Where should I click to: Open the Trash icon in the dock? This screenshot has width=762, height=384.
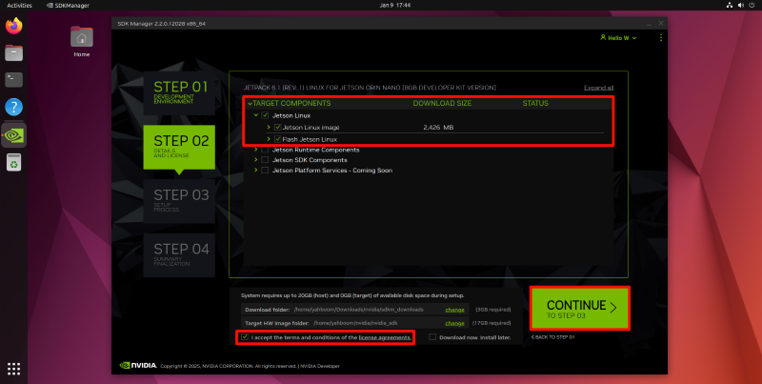pos(14,164)
